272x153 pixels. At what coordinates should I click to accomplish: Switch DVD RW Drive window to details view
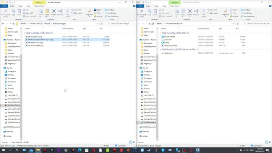(266, 142)
